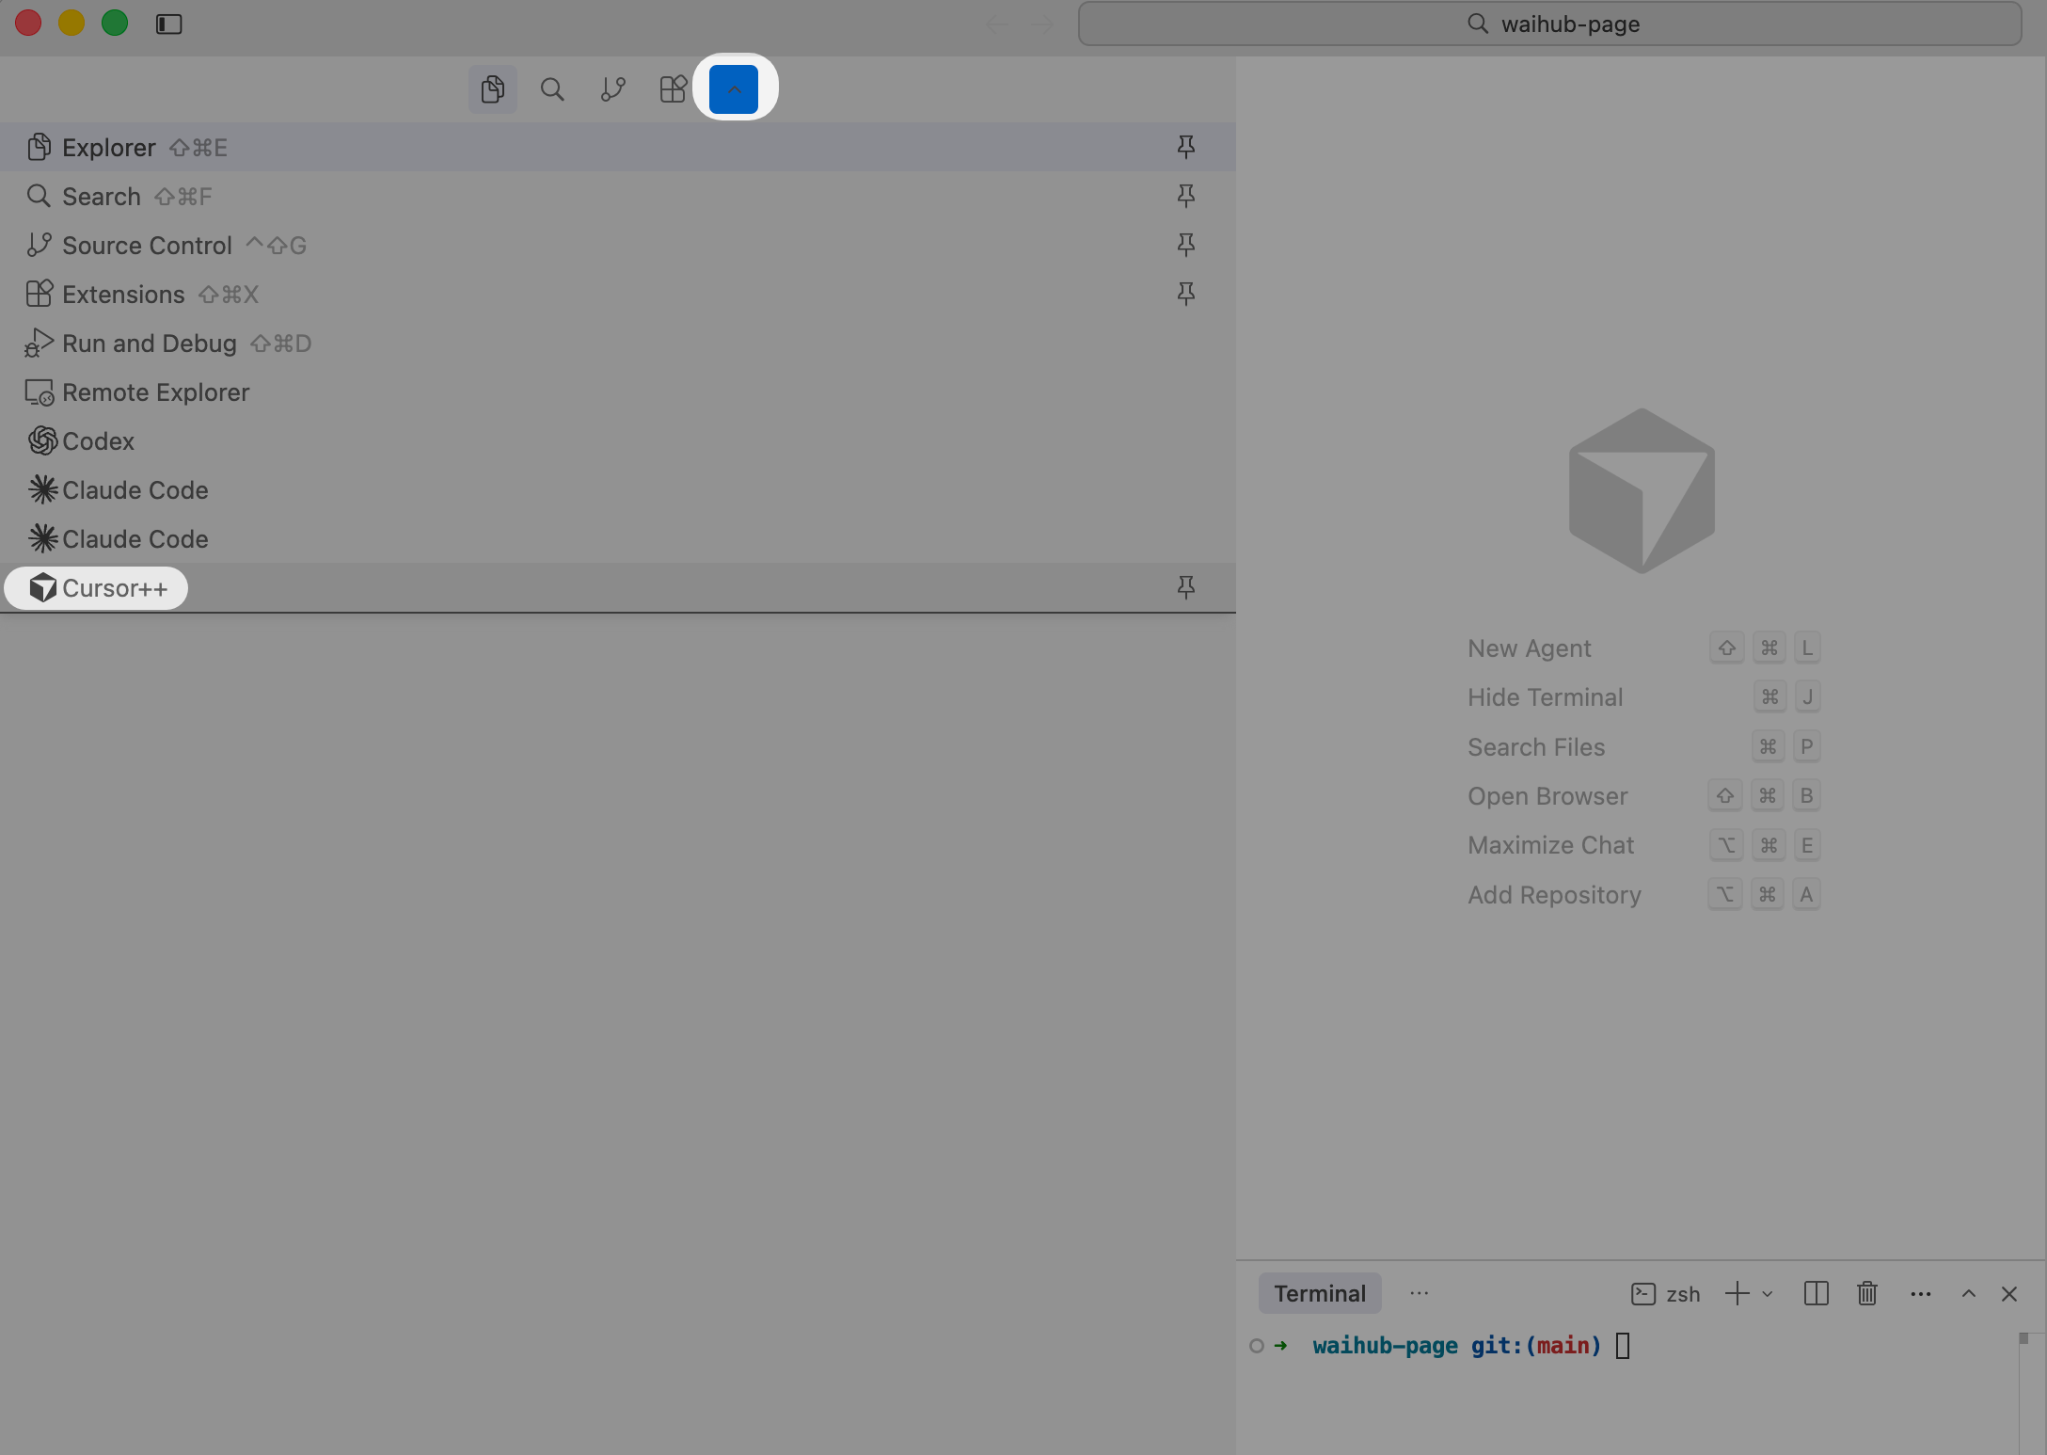
Task: Click Open Browser shortcut link
Action: (1547, 796)
